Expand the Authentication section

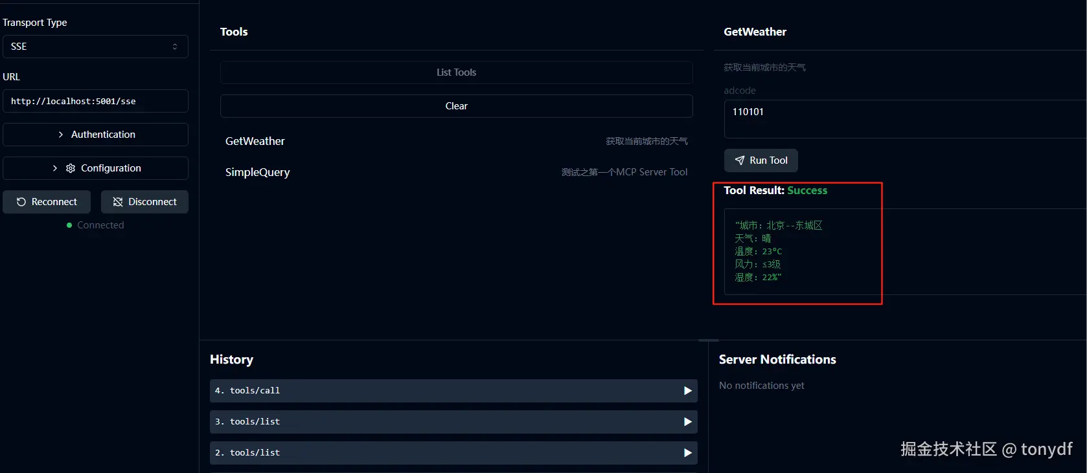[95, 135]
